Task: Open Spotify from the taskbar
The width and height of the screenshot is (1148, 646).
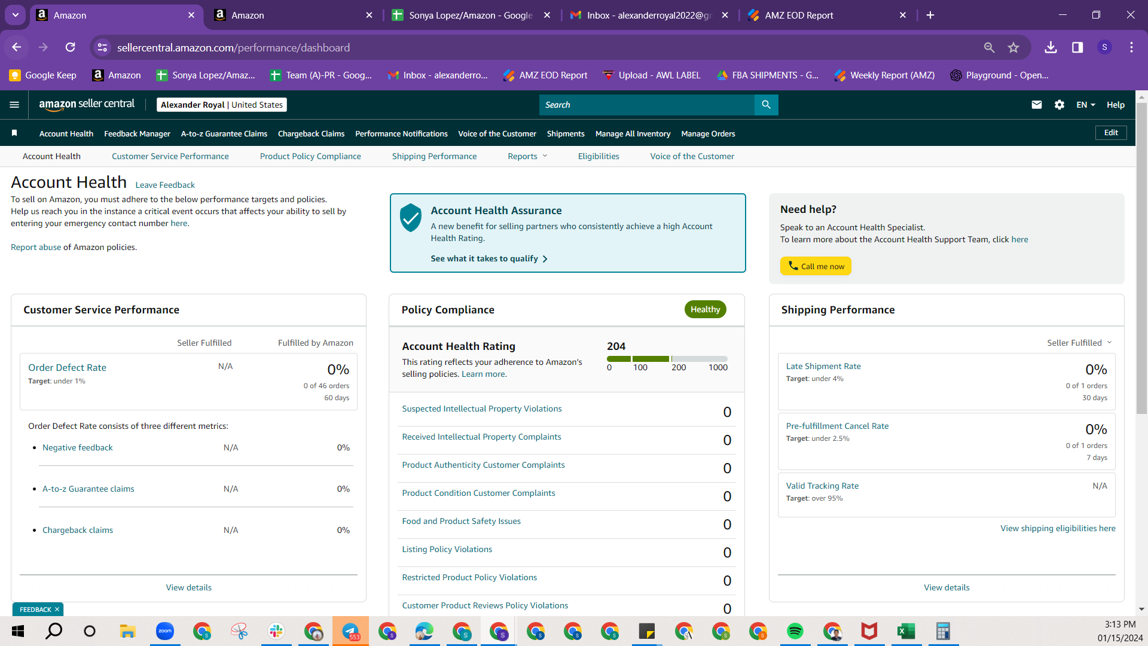Action: point(795,631)
